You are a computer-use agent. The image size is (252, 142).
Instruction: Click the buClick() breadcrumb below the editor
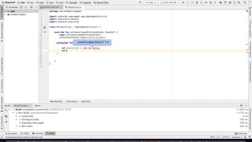tap(86, 101)
